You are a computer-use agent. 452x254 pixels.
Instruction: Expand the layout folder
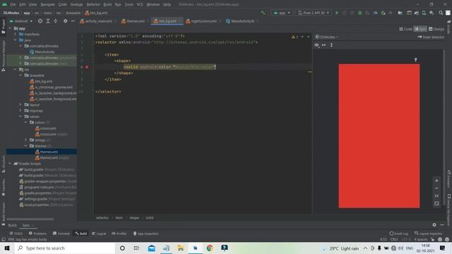[20, 105]
